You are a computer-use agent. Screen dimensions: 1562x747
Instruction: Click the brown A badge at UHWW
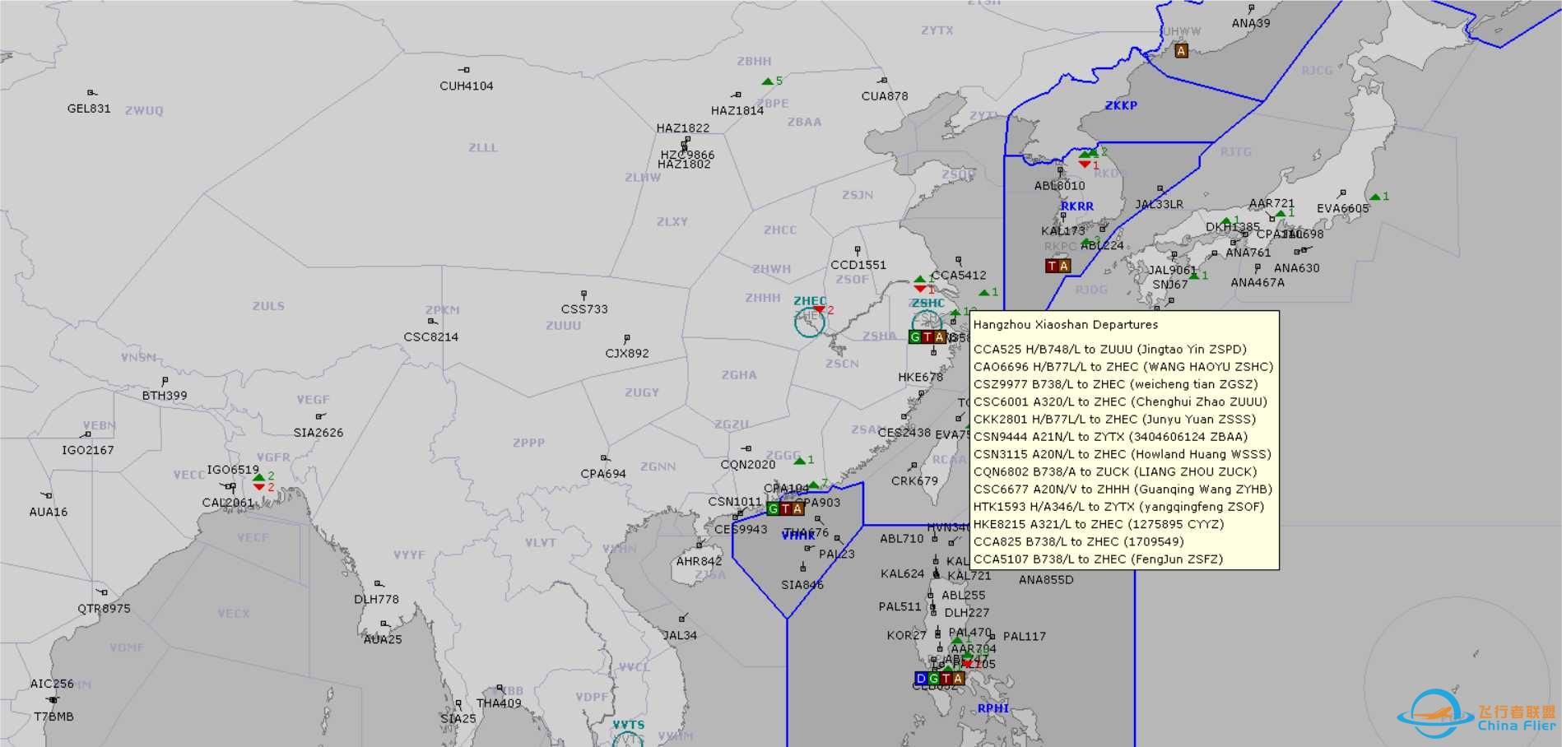click(1181, 51)
